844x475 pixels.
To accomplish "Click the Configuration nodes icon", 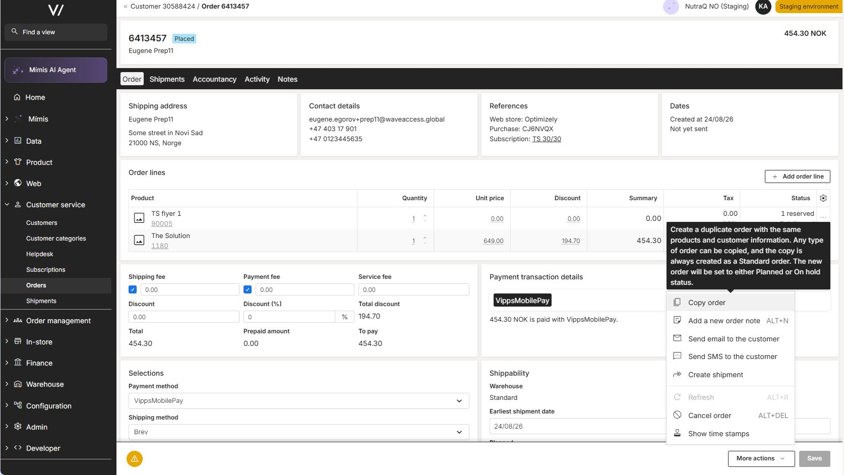I will [18, 405].
